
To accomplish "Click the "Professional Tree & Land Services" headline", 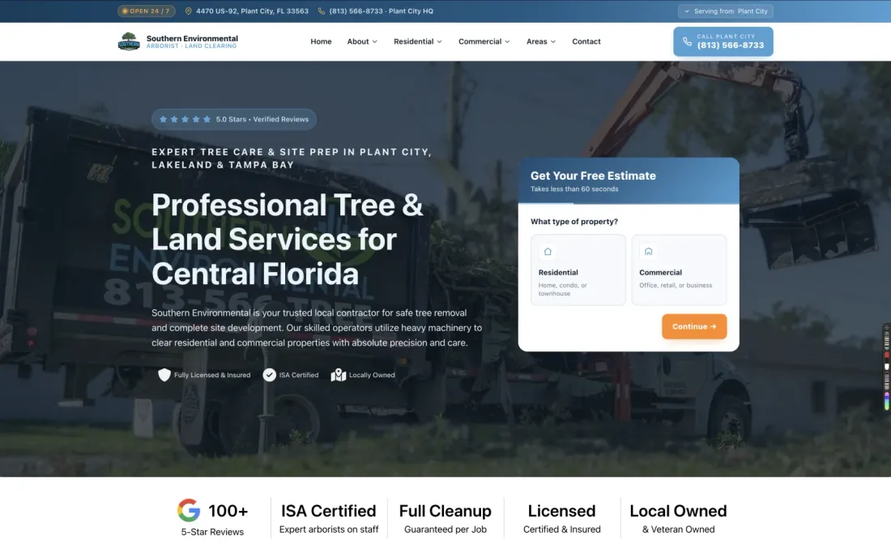I will [288, 239].
